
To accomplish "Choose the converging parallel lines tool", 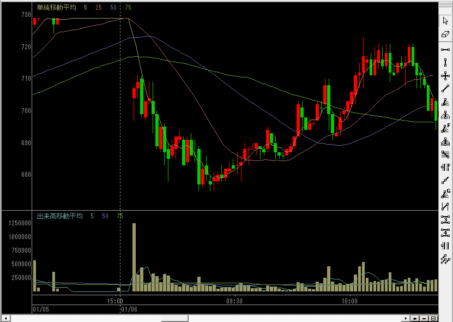I will 445,154.
